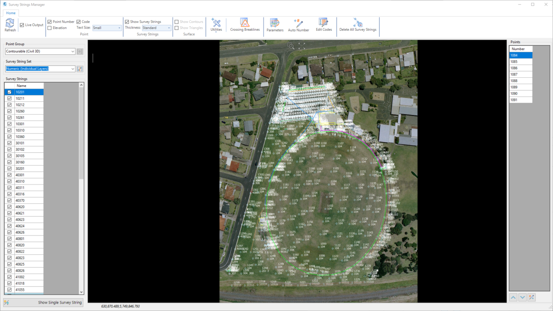Viewport: 553px width, 311px height.
Task: Open the Utilities tool
Action: pyautogui.click(x=216, y=24)
